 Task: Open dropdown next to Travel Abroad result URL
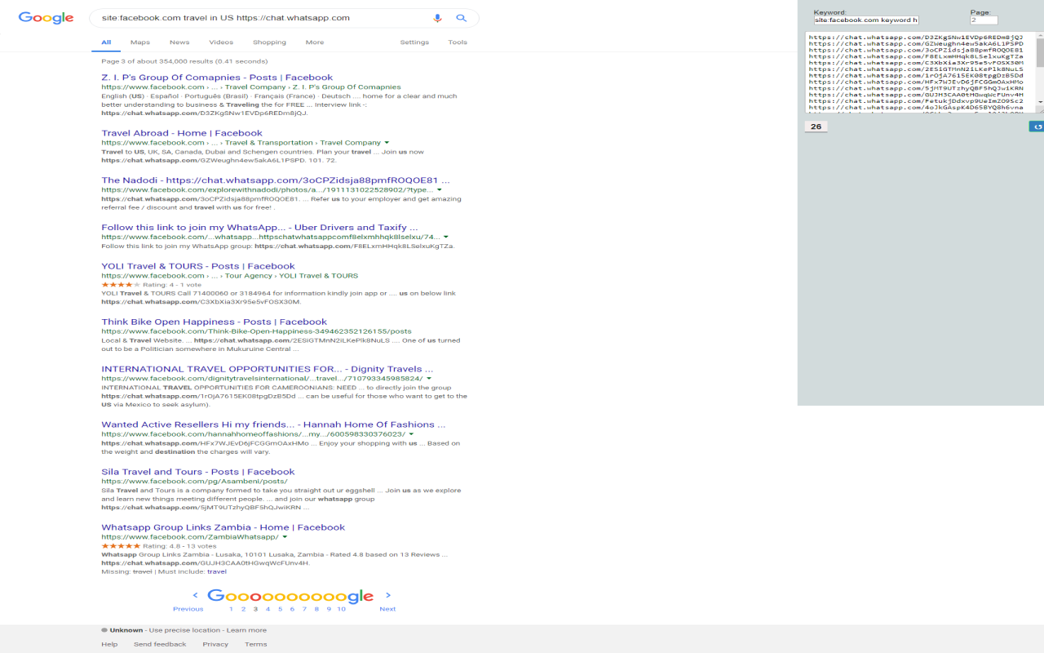(x=387, y=143)
